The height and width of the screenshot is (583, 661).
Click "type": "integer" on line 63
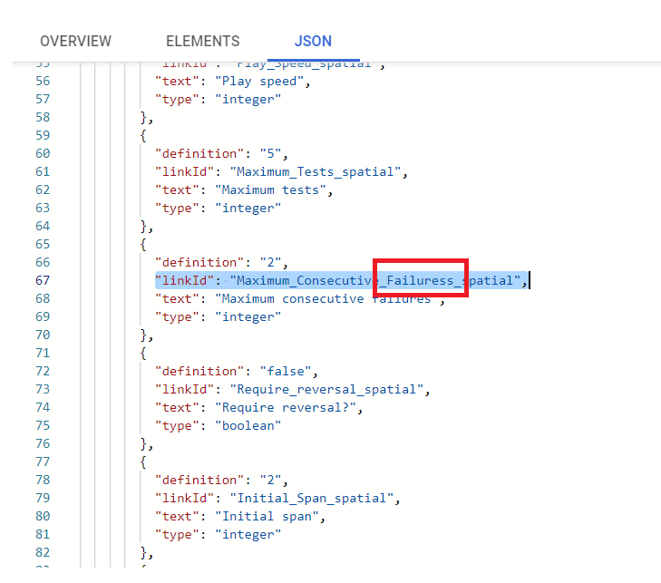tap(218, 209)
